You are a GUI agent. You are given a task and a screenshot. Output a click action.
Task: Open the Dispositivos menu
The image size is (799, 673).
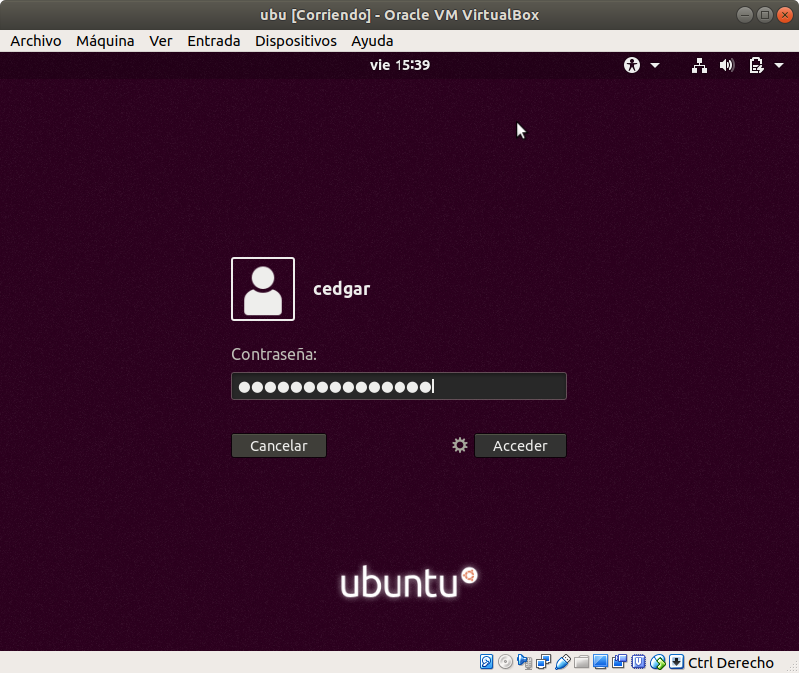tap(295, 41)
